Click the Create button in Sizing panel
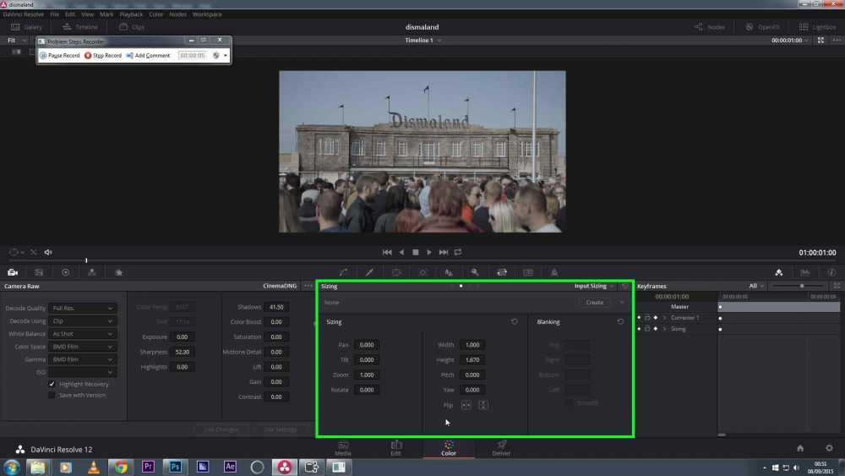This screenshot has height=476, width=845. pos(595,302)
